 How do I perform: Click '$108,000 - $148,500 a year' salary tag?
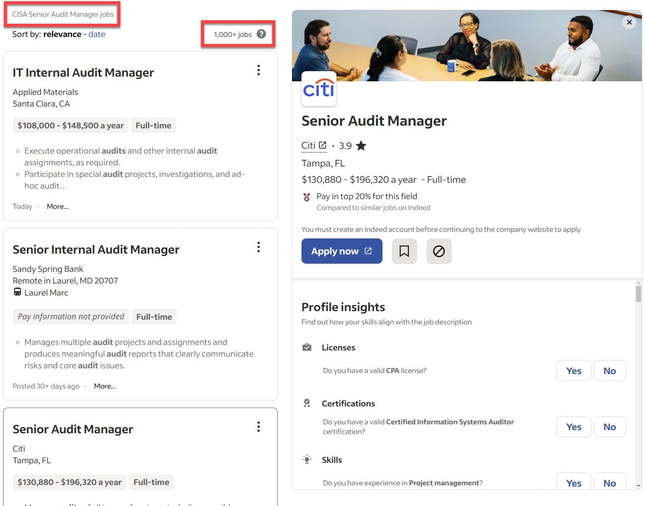[x=70, y=125]
